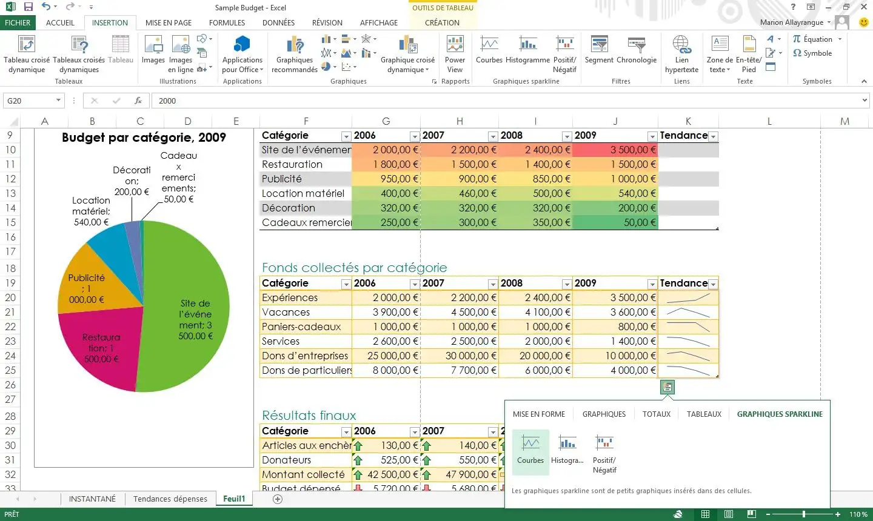The width and height of the screenshot is (873, 521).
Task: Switch to the Tendances dépenses sheet
Action: click(170, 499)
